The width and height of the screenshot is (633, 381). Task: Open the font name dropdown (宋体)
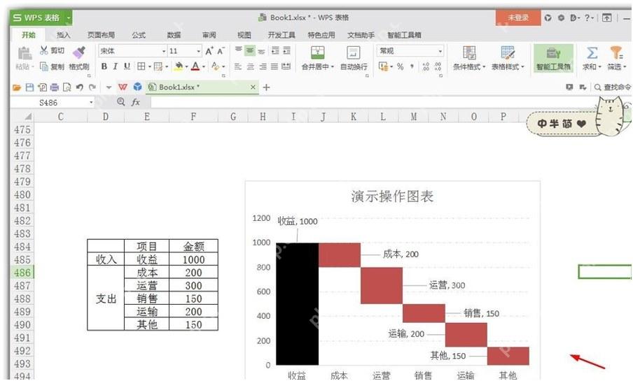(164, 51)
